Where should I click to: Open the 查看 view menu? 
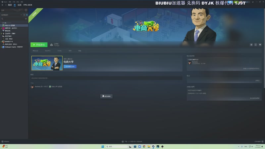click(10, 2)
